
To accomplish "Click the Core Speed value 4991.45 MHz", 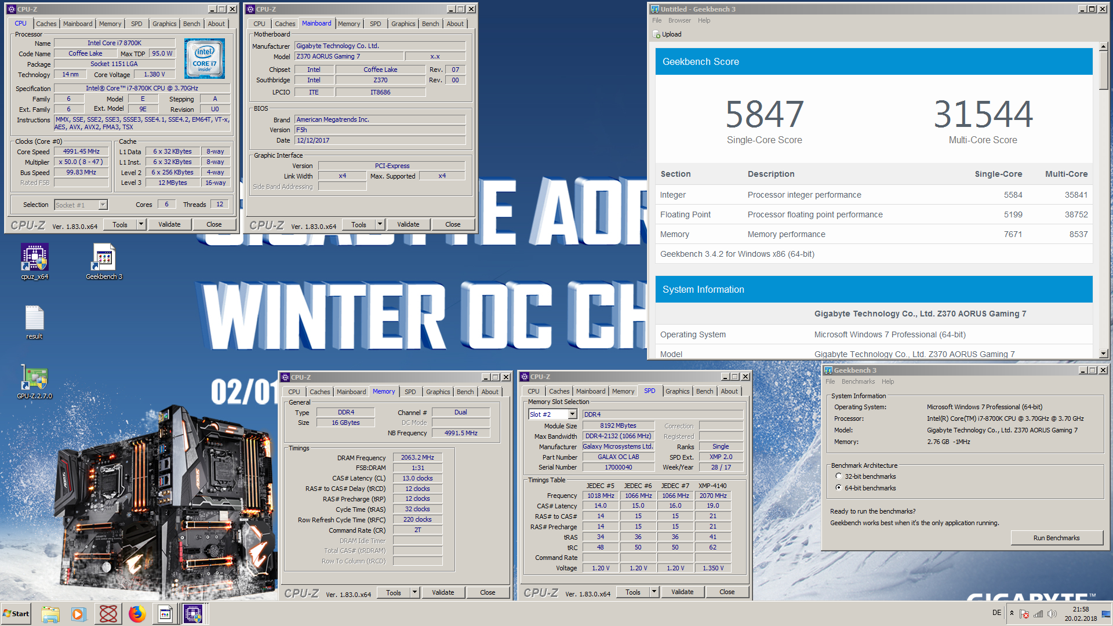I will [x=82, y=151].
